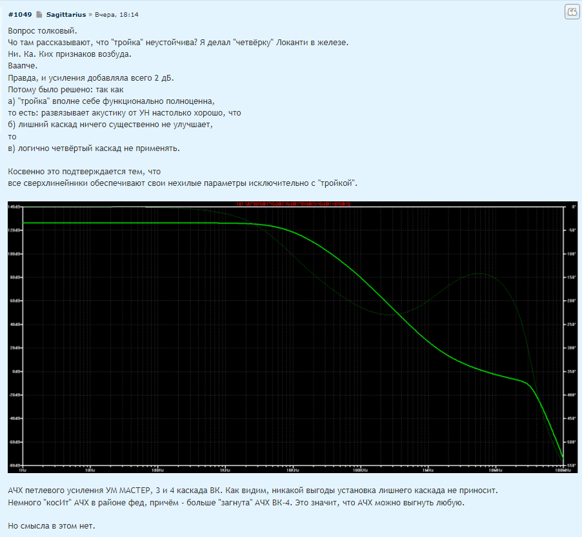
Task: Click the caption line starting 'АЧХ петлевого усиления УМ МАСТЕР'
Action: [x=252, y=491]
